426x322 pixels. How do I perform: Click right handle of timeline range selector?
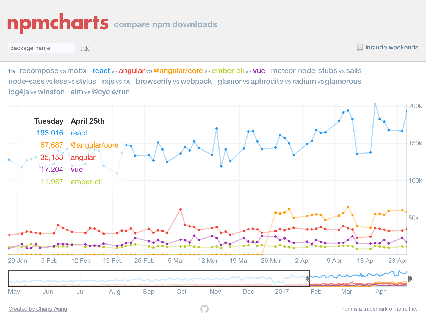point(410,278)
